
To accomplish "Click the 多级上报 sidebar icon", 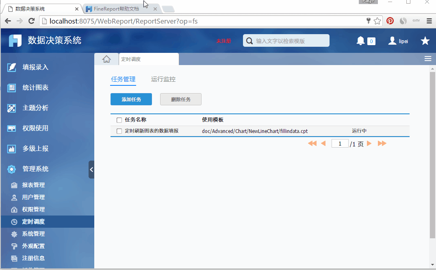I will coord(11,149).
